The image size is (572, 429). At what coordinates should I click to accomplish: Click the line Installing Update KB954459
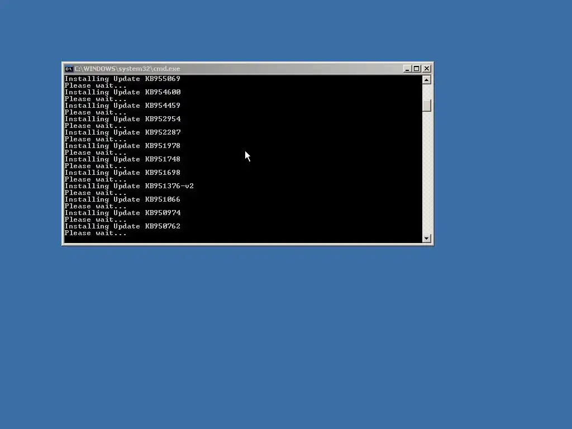pyautogui.click(x=122, y=106)
